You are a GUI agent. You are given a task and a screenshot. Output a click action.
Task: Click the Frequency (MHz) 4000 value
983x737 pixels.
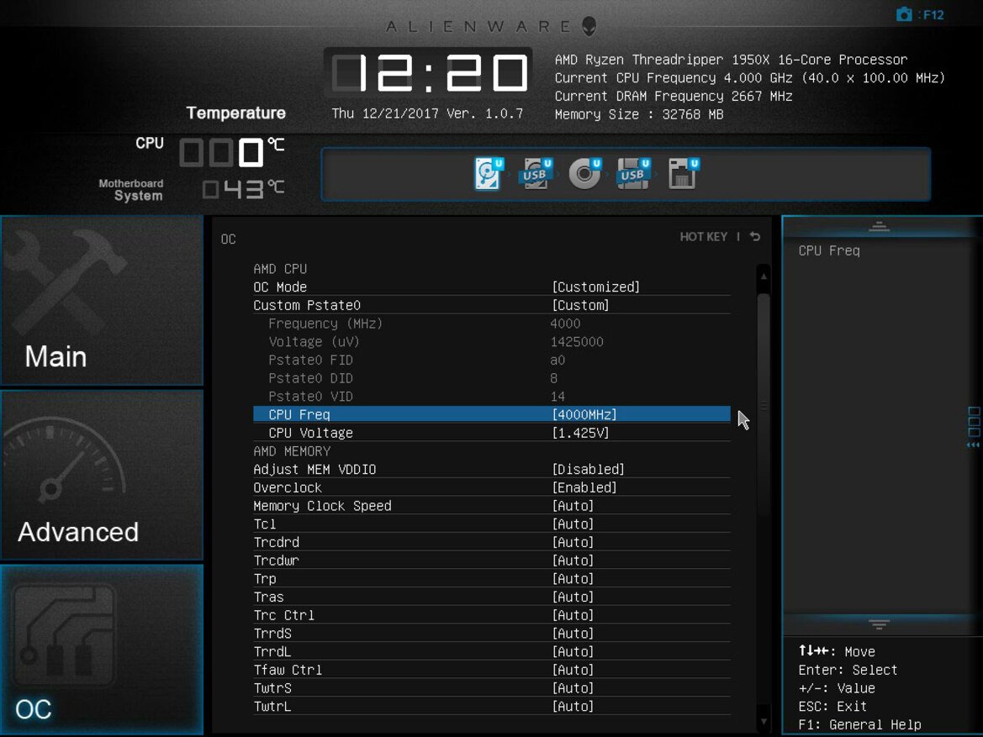point(565,324)
